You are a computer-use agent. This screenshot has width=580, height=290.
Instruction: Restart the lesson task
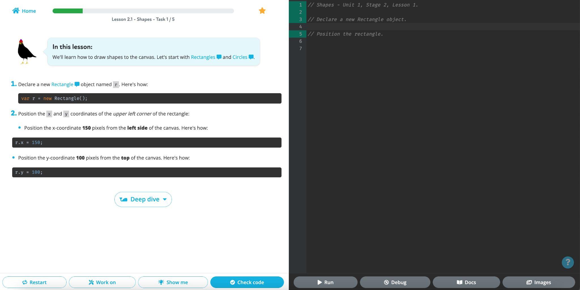tap(34, 282)
